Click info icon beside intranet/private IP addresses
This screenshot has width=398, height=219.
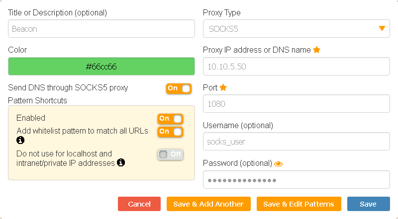(x=120, y=162)
